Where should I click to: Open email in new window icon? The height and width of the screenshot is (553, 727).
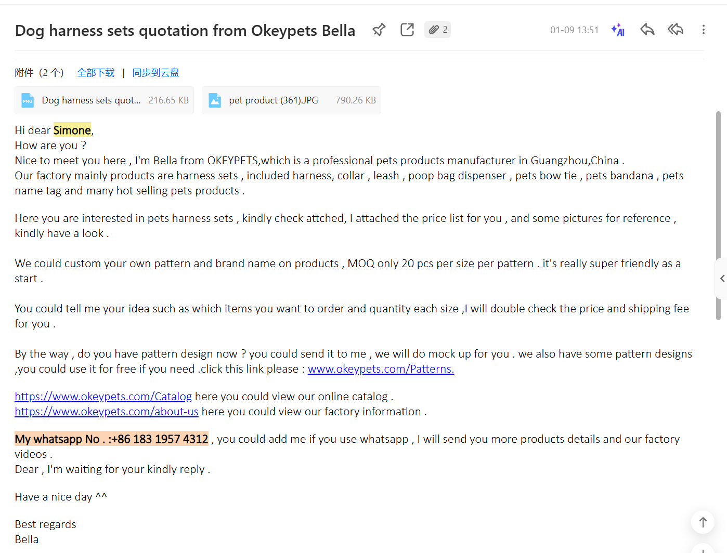click(x=407, y=30)
